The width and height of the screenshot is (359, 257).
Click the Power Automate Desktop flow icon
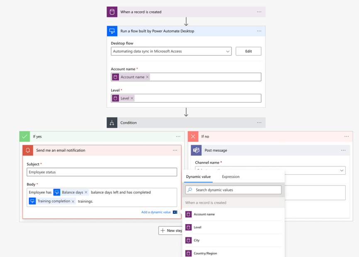[112, 31]
